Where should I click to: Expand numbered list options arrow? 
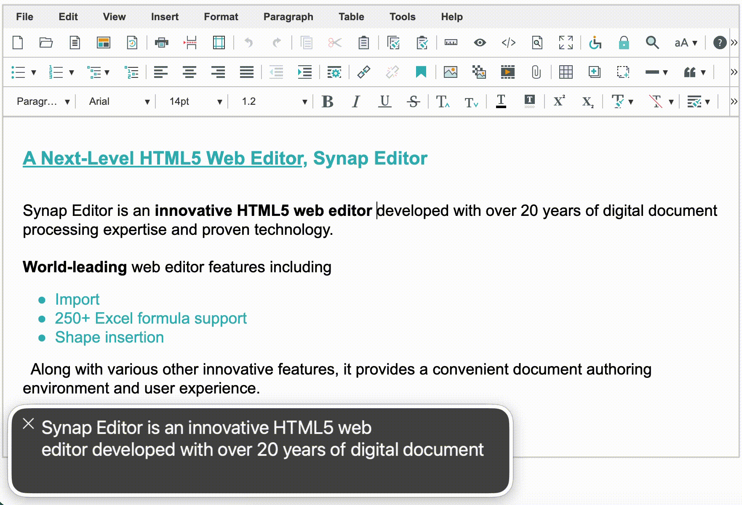[72, 72]
